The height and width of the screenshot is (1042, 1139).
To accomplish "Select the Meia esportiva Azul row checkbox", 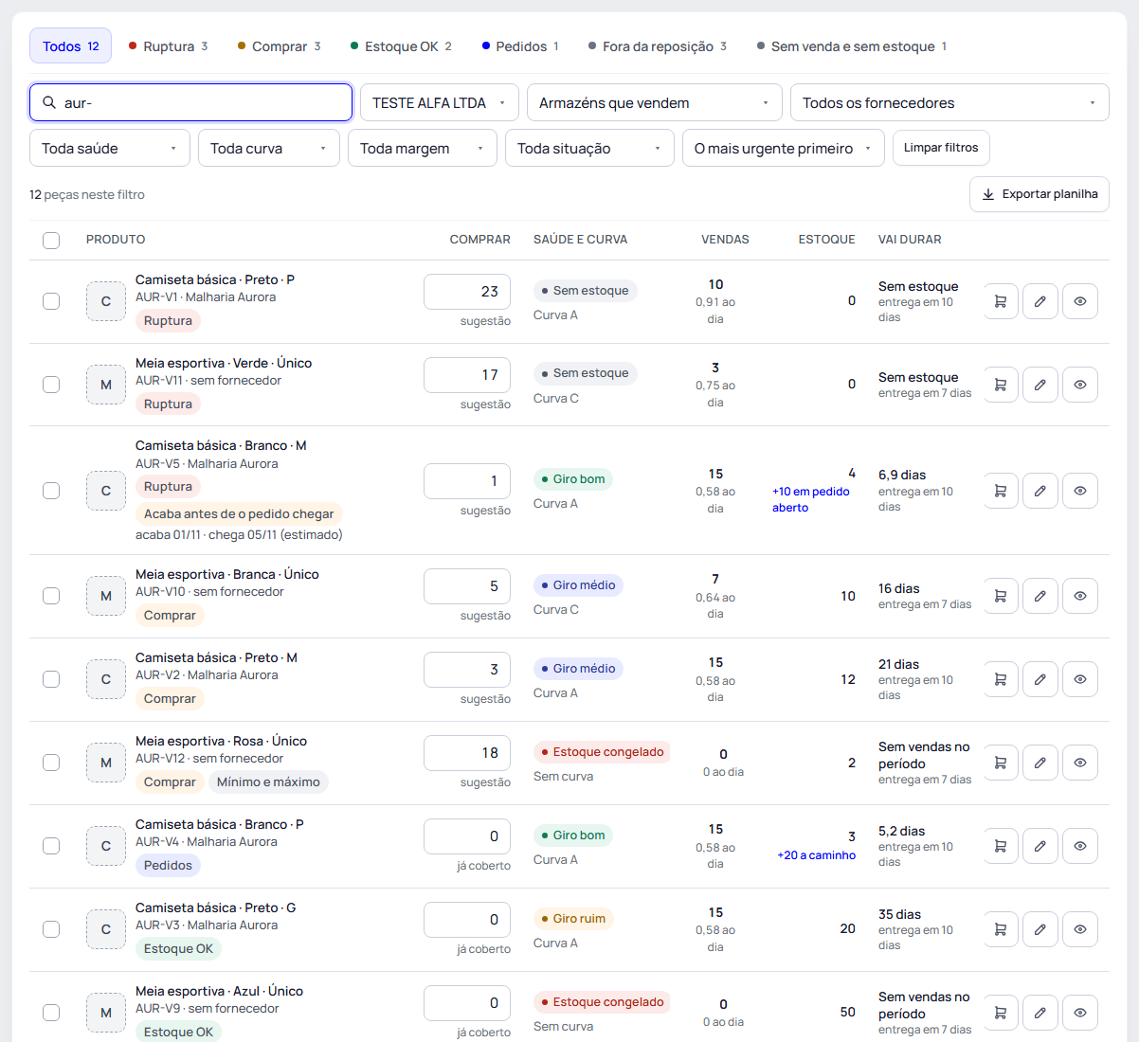I will pos(51,1013).
